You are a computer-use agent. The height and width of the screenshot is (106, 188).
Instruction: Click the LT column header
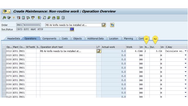(x=99, y=47)
